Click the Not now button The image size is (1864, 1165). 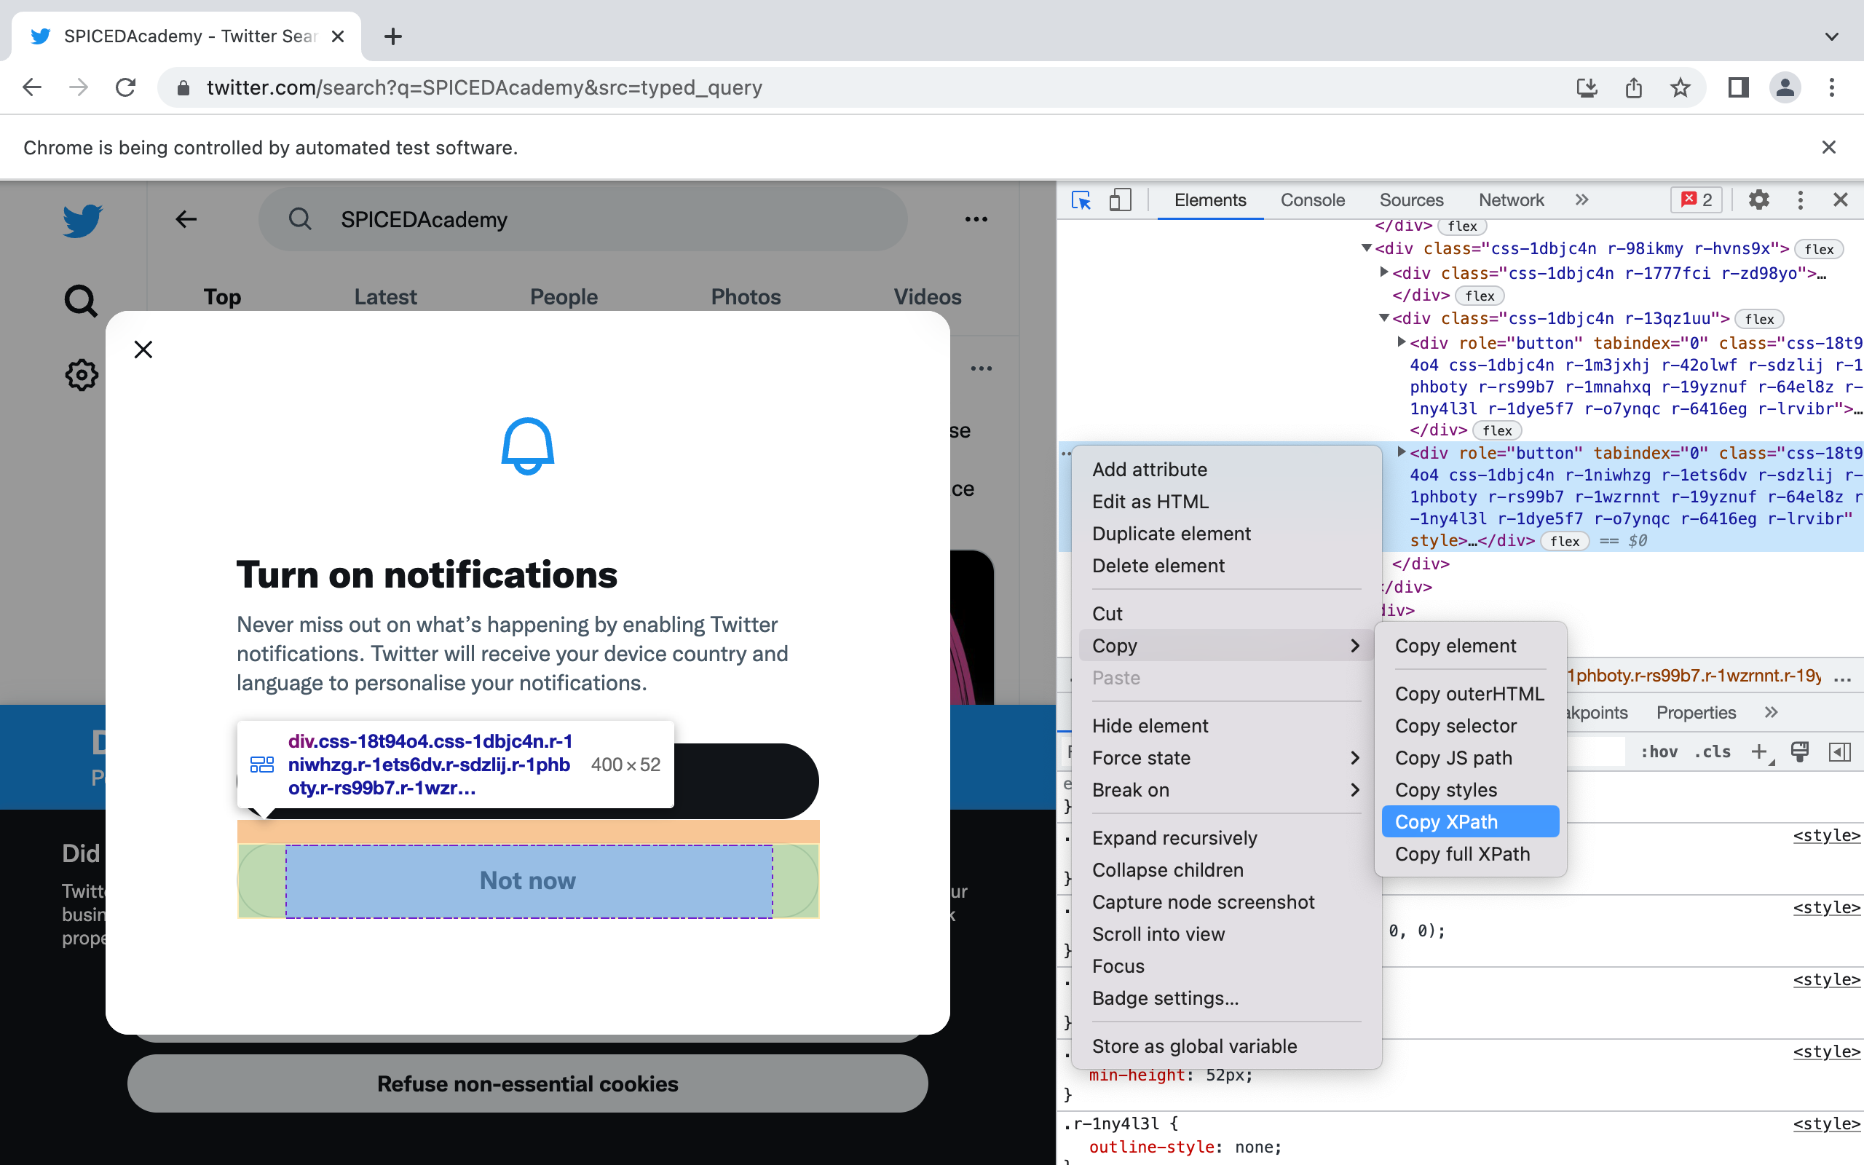pyautogui.click(x=528, y=881)
